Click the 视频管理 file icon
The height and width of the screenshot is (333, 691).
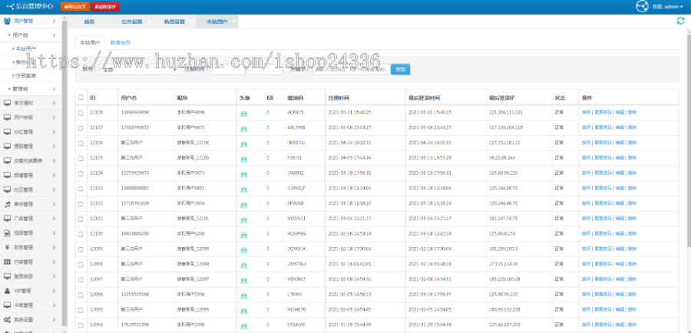pos(7,233)
